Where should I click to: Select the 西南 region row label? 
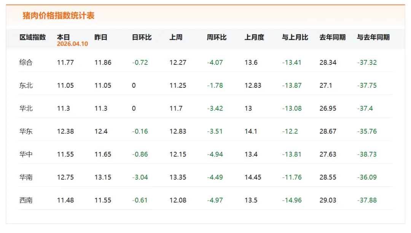pos(26,200)
